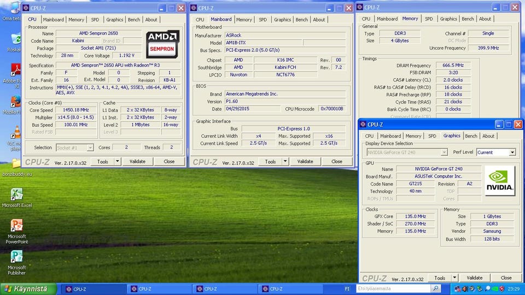Click the Close button in the Mainboard window

tap(337, 161)
